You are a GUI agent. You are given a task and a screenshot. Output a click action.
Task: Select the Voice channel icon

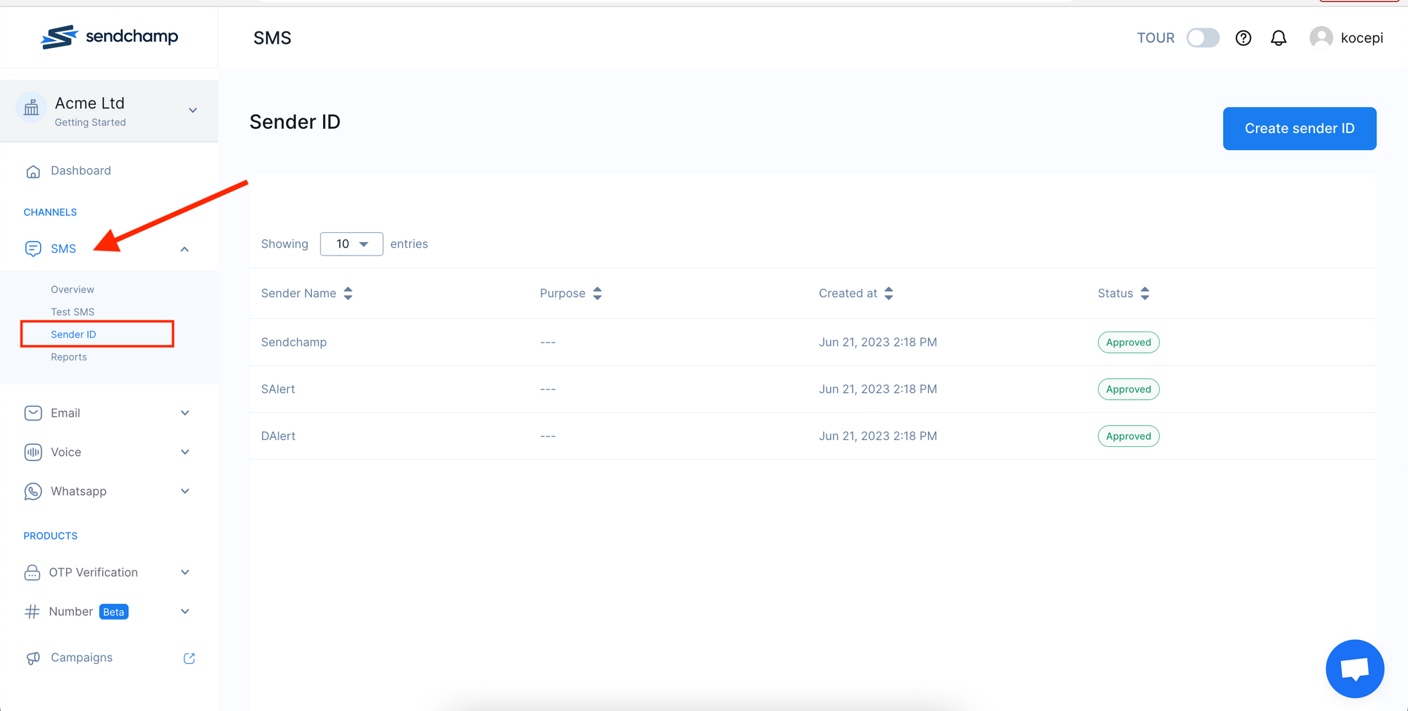(x=33, y=452)
